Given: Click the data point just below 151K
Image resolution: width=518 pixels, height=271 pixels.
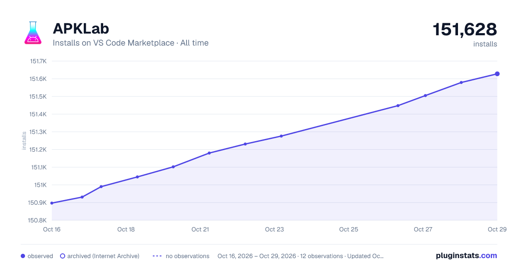Looking at the screenshot, I should [101, 187].
